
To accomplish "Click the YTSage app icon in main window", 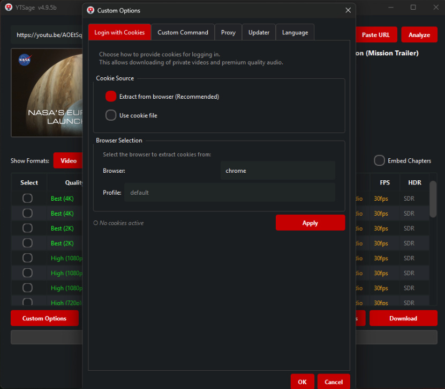I will tap(9, 7).
